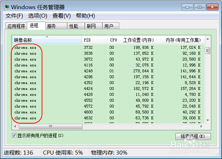Select chrome.exe row with PID 4116
The image size is (222, 159).
pos(108,65)
